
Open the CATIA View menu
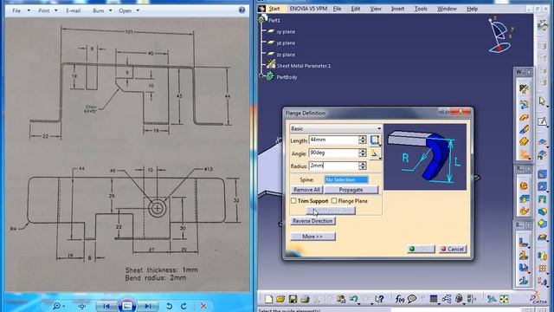376,9
